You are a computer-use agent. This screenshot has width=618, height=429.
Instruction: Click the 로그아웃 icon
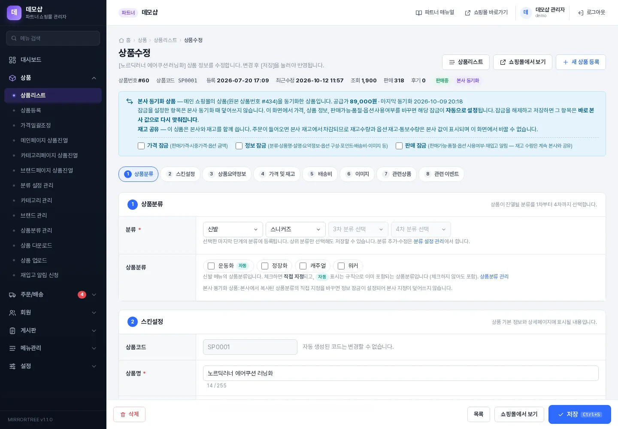(581, 13)
